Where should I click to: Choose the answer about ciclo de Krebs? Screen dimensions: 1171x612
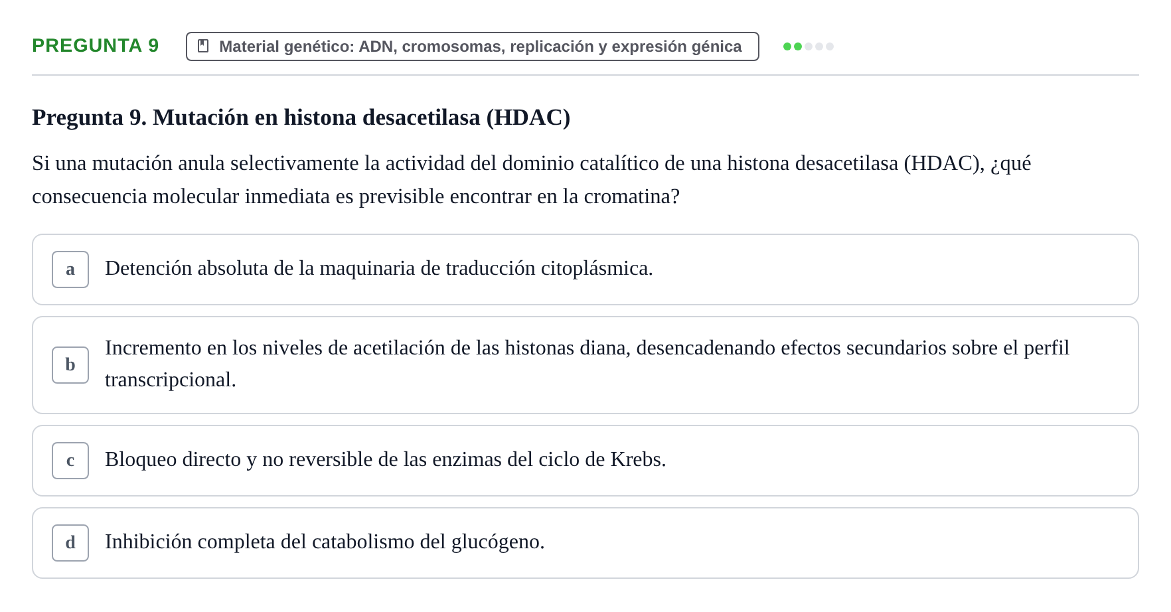point(585,461)
